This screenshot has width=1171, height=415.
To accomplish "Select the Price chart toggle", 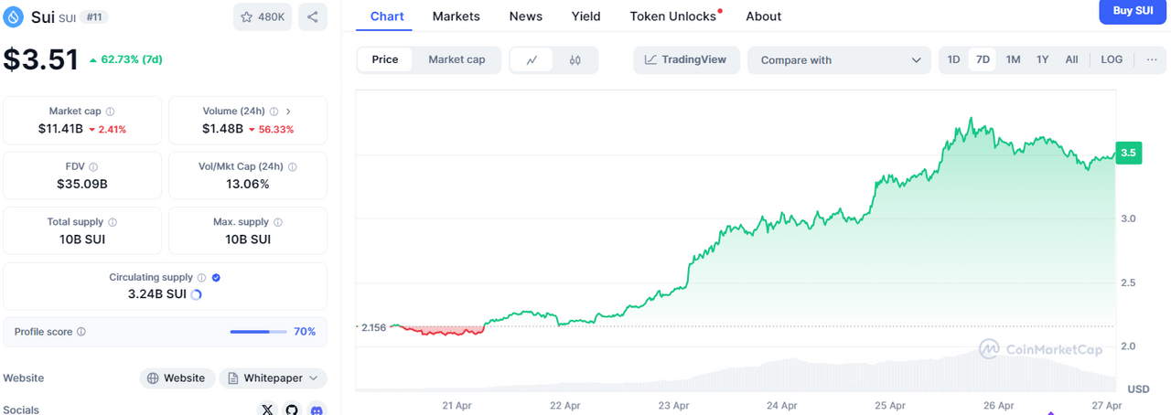I will click(385, 59).
